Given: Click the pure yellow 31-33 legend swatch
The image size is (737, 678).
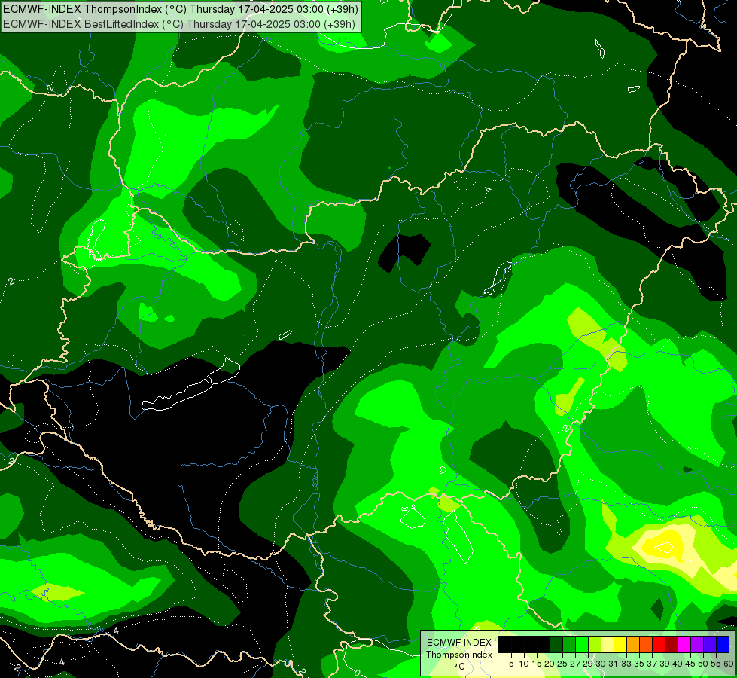Looking at the screenshot, I should pyautogui.click(x=620, y=644).
